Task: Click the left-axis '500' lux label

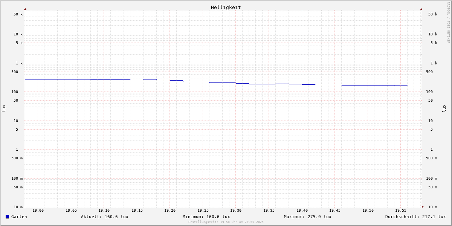Action: (x=15, y=72)
